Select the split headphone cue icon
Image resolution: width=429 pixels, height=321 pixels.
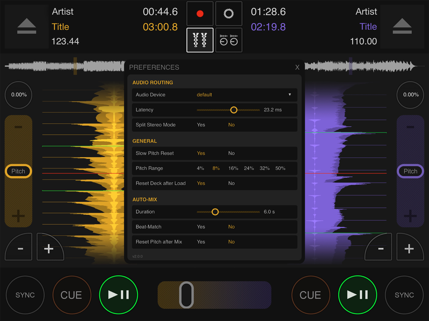point(229,40)
